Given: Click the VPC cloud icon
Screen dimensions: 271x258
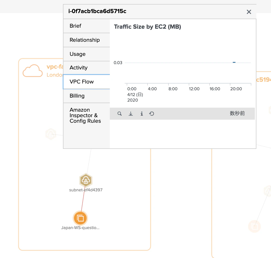Looking at the screenshot, I should [x=33, y=71].
